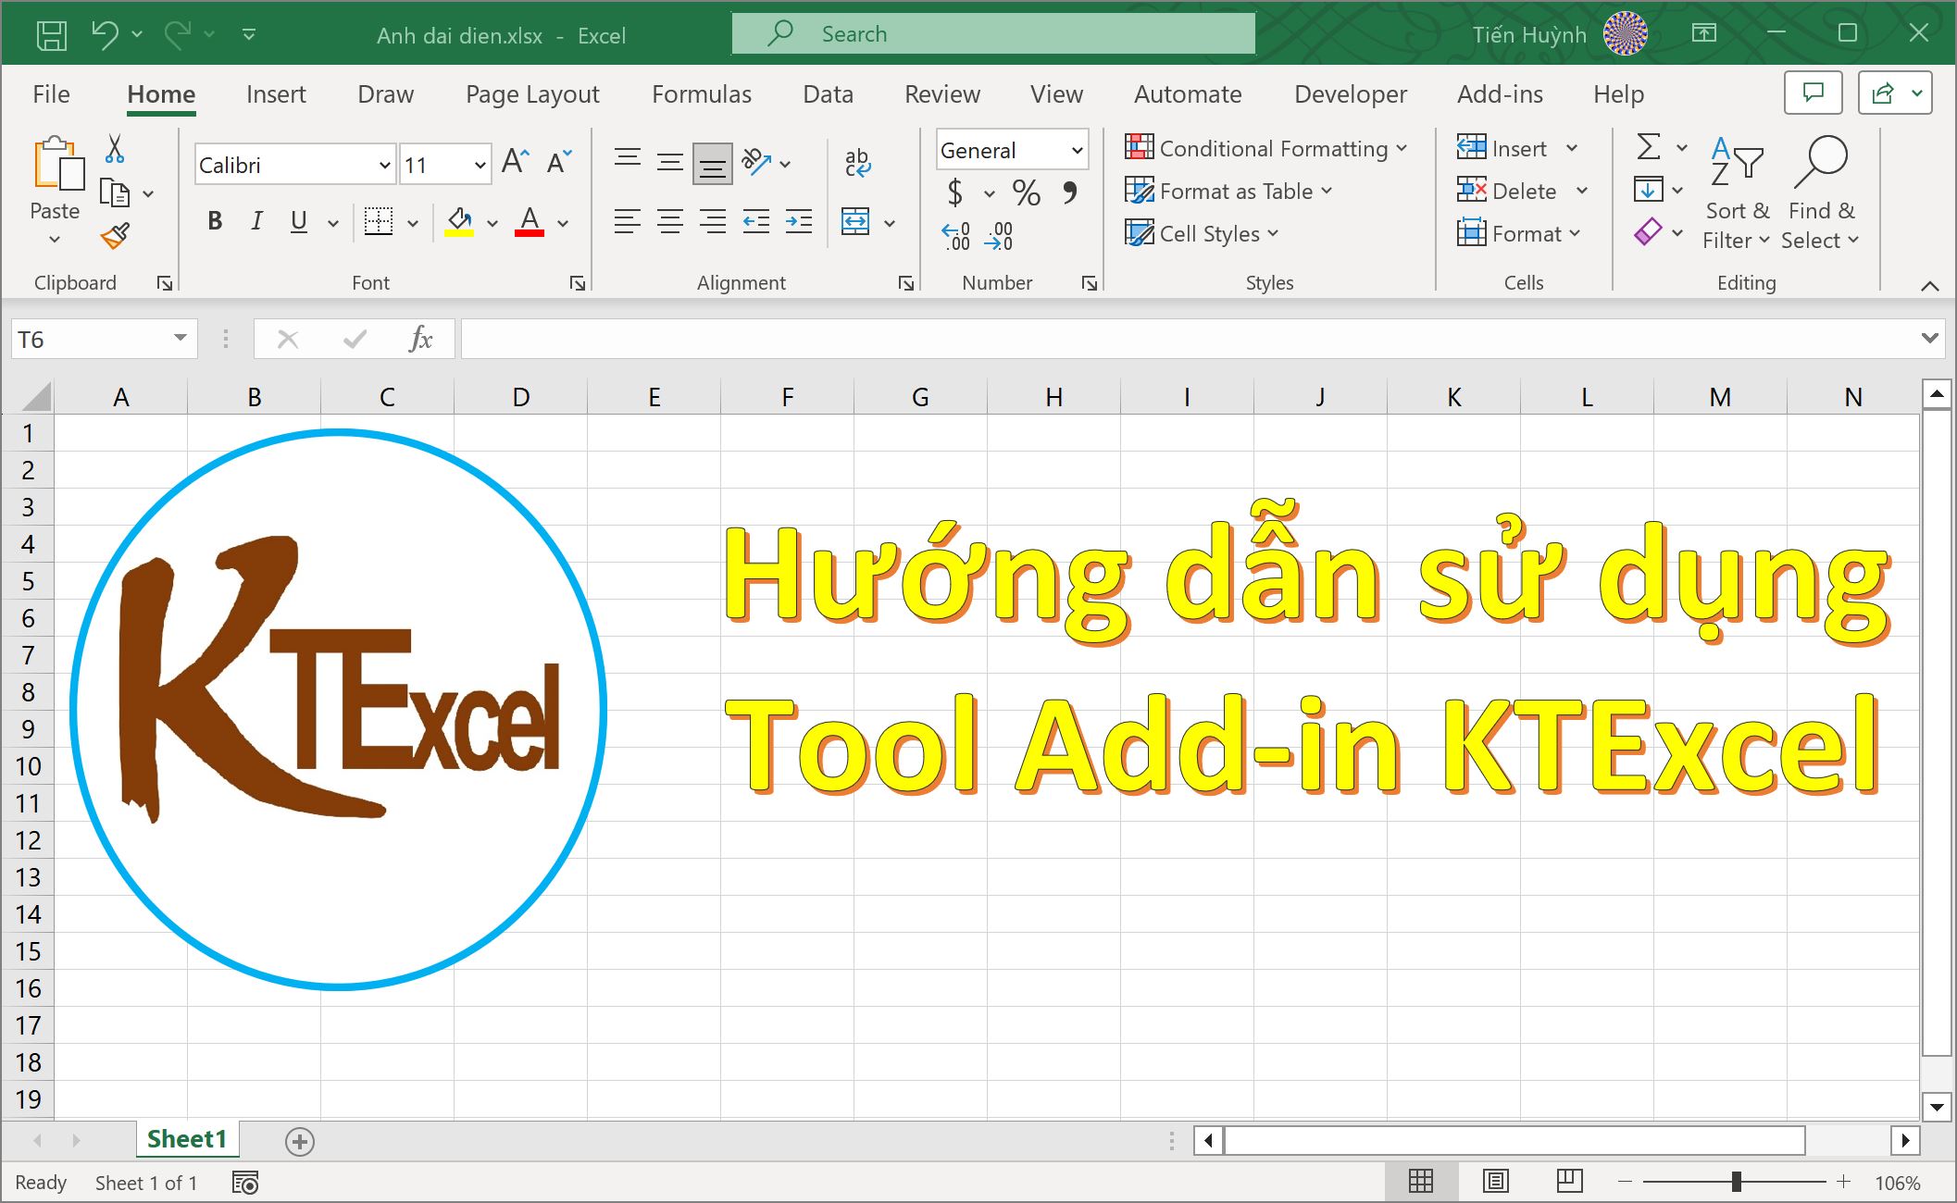Click the AutoSum sigma icon
The width and height of the screenshot is (1957, 1203).
click(x=1649, y=146)
